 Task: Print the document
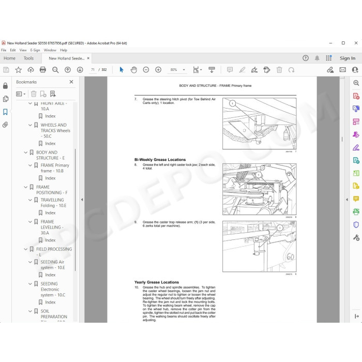point(43,70)
